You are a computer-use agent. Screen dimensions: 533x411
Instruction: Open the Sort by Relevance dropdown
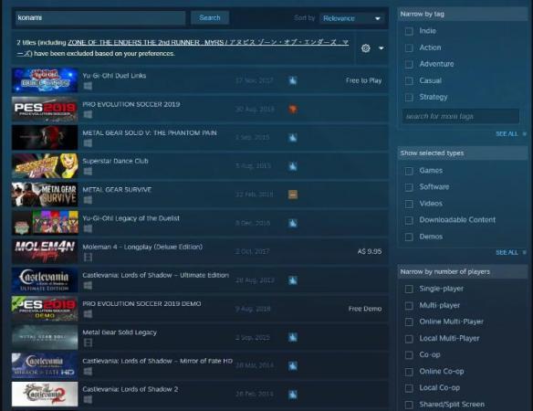351,18
